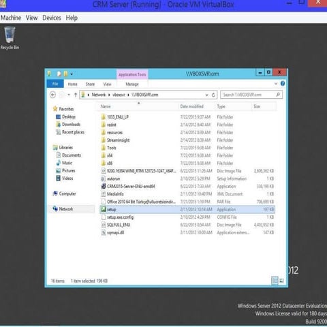Open the Help menu in VirtualBox
The image size is (327, 327).
point(72,18)
